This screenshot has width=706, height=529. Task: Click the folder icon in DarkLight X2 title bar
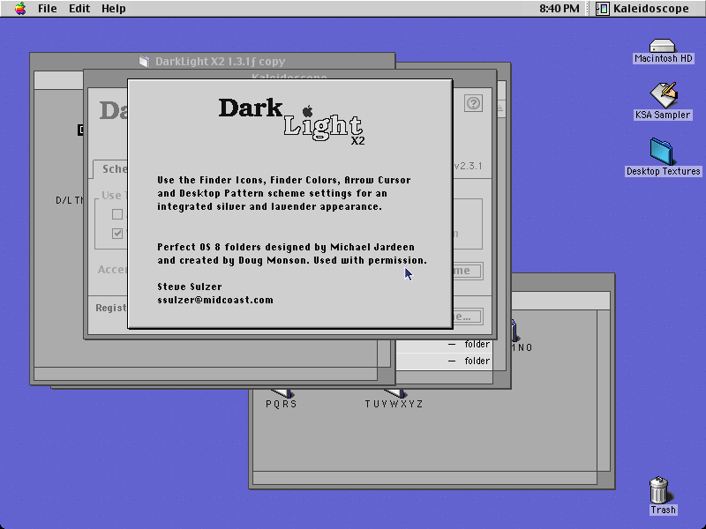pyautogui.click(x=144, y=61)
